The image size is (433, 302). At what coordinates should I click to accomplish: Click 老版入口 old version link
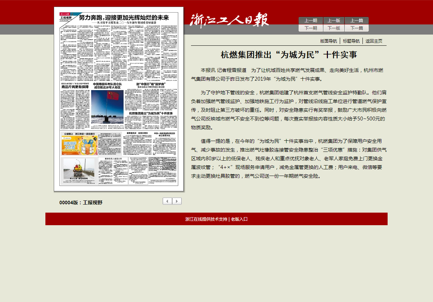239,219
